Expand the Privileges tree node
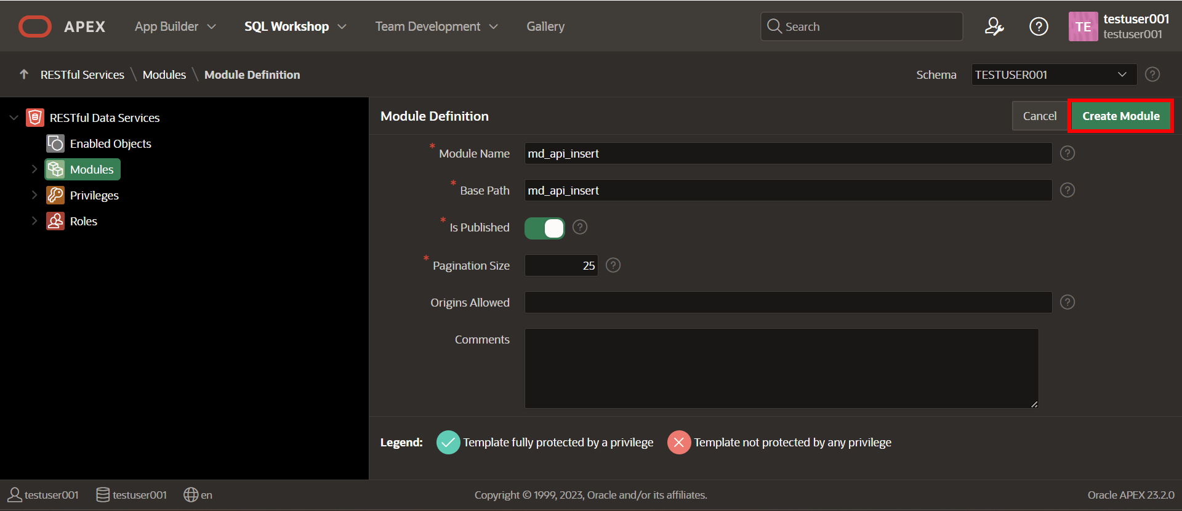The width and height of the screenshot is (1182, 511). tap(34, 195)
